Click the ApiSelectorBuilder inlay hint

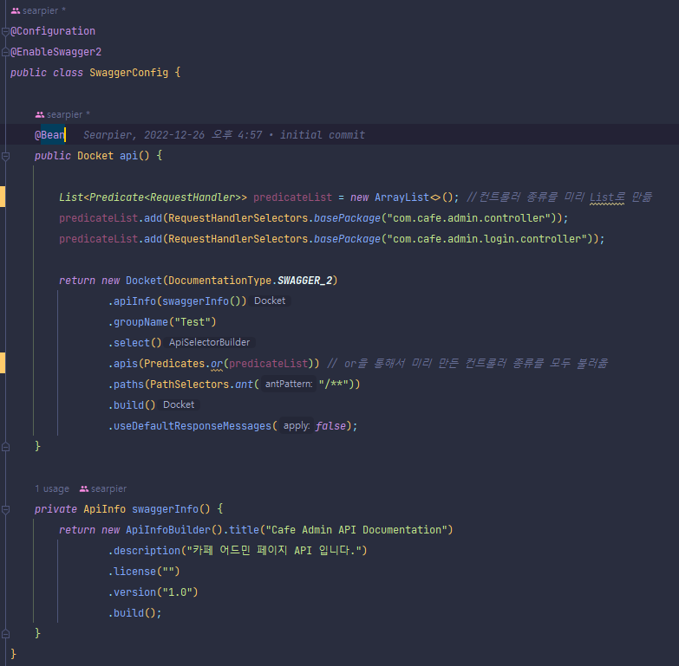pyautogui.click(x=210, y=342)
